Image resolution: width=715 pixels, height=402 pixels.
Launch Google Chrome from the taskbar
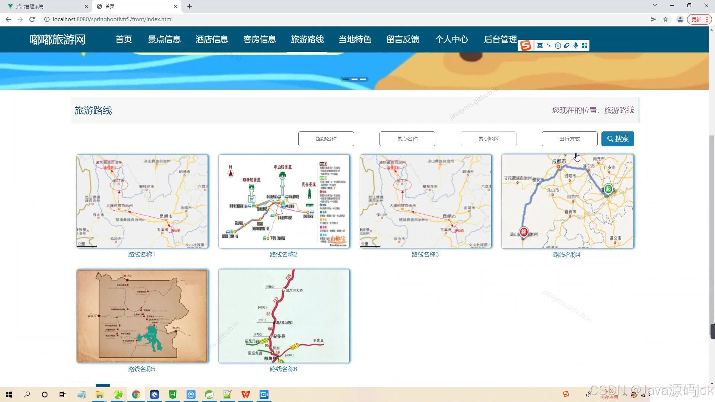[x=136, y=394]
